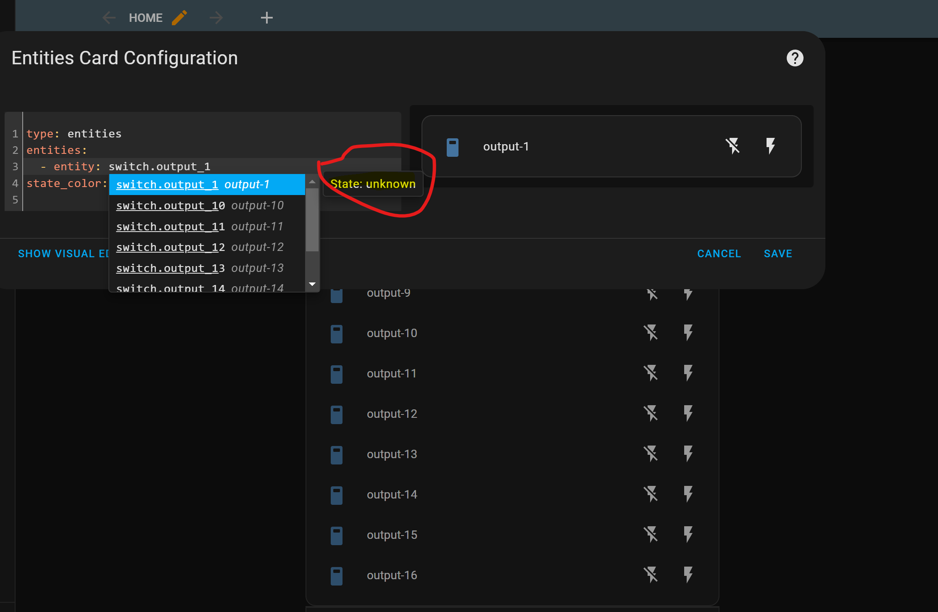Click the autocomplete list scrollbar thumb
This screenshot has height=612, width=938.
point(312,221)
